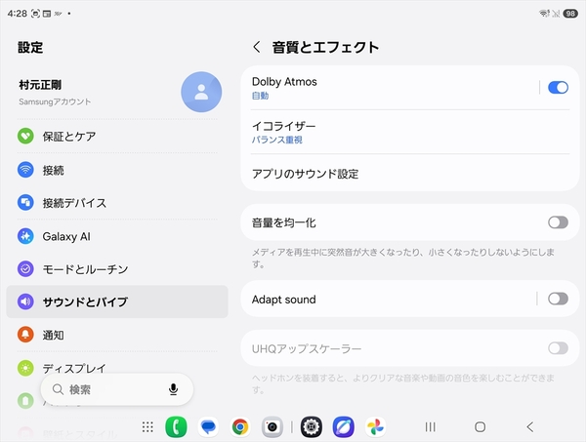Viewport: 586px width, 442px height.
Task: Toggle the UHQアップスケーラー switch
Action: [558, 348]
